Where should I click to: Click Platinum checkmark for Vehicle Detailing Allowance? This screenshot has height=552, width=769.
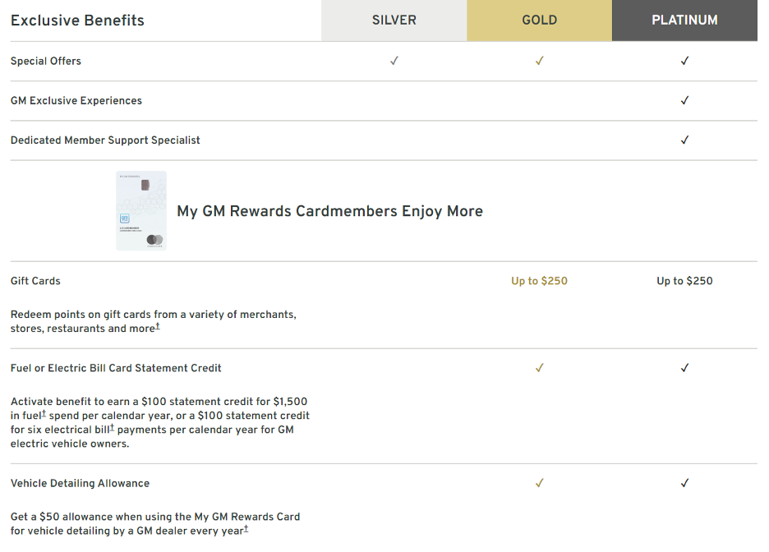point(684,483)
